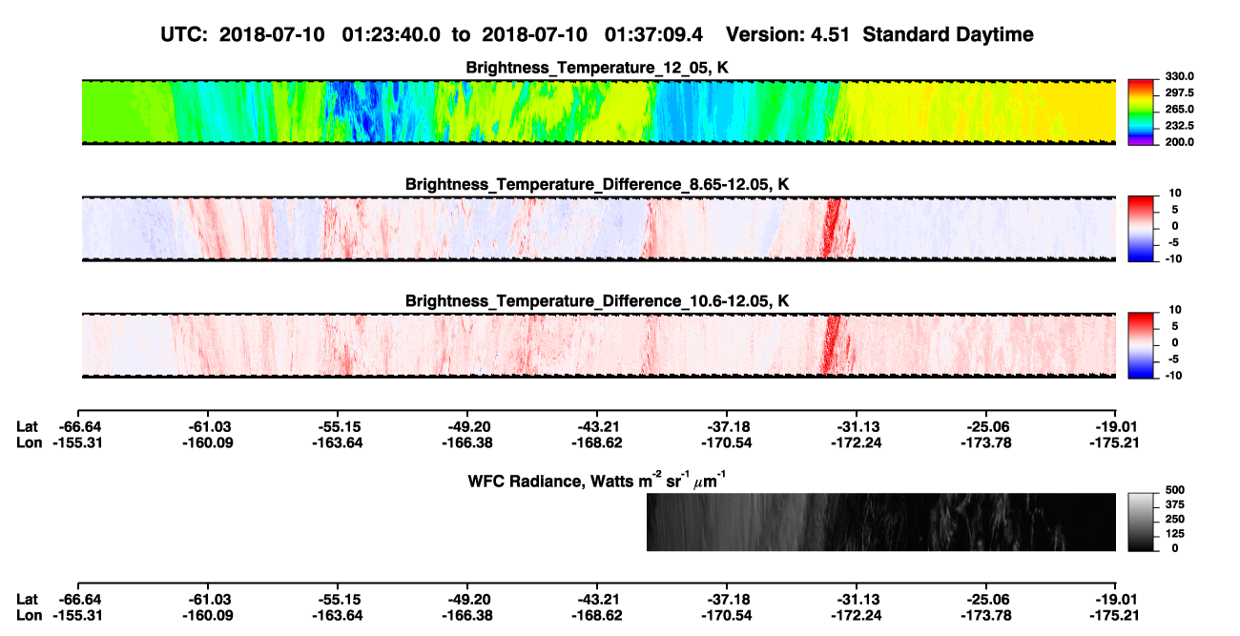The image size is (1240, 636).
Task: Click latitude -61.03 on the axis below the temperature panels
Action: point(208,426)
